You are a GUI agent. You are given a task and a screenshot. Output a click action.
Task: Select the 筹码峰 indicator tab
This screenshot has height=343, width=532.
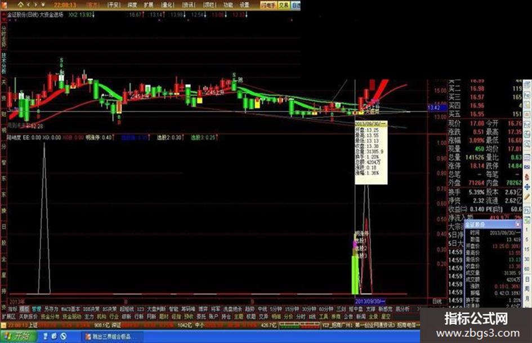point(188,309)
